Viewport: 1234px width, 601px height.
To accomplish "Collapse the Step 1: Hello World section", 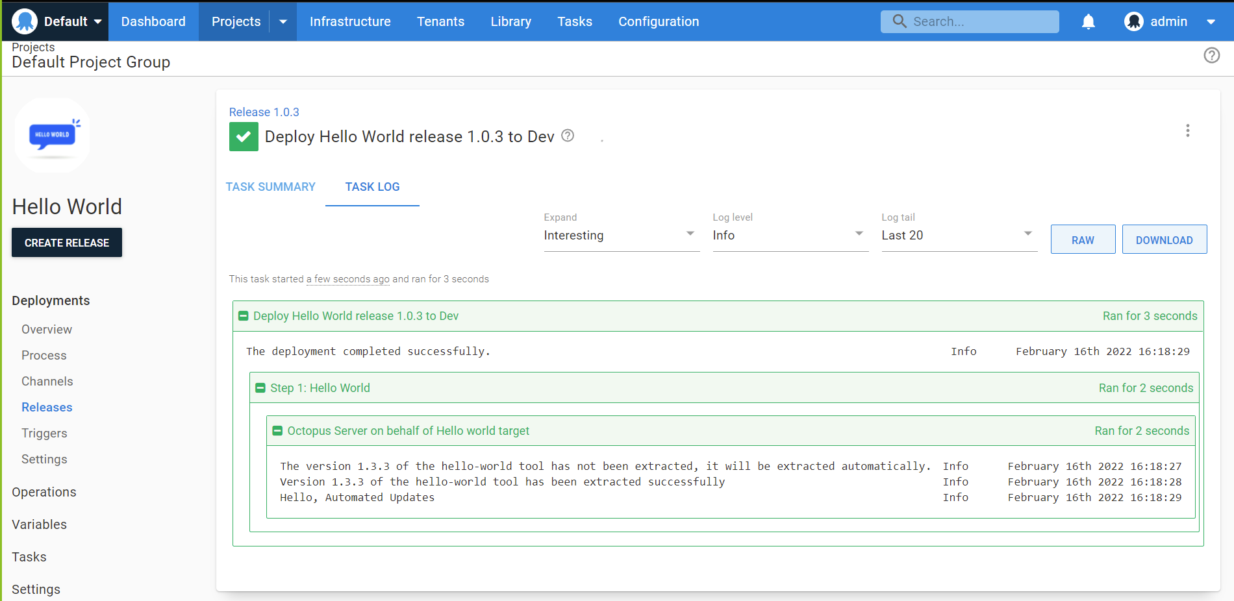I will [260, 387].
